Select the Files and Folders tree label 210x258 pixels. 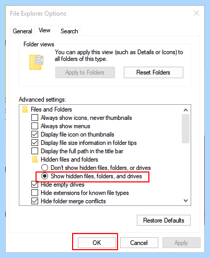[51, 109]
